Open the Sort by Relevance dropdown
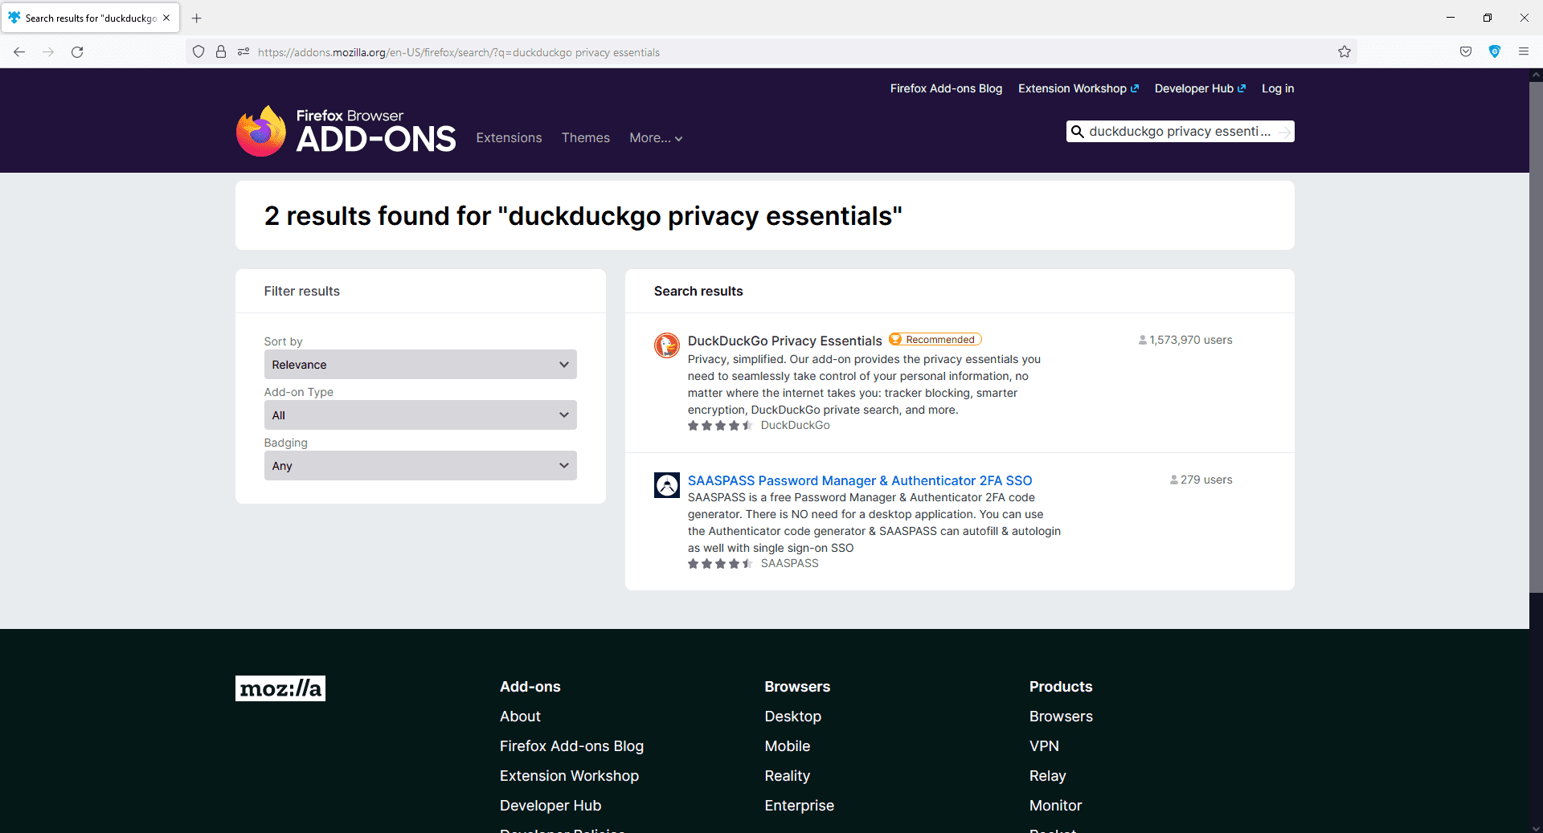Viewport: 1543px width, 833px height. 420,365
